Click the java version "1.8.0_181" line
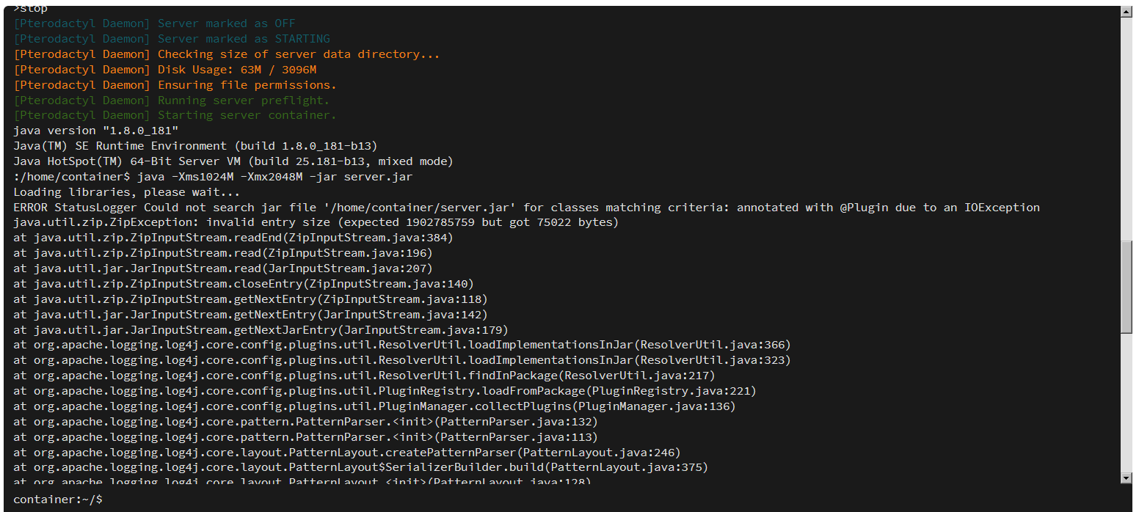This screenshot has width=1139, height=512. pos(95,131)
